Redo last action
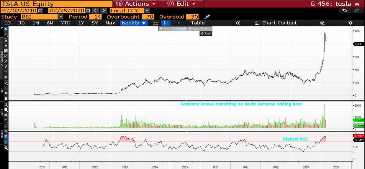Viewport: 365px width, 169px height. click(357, 11)
